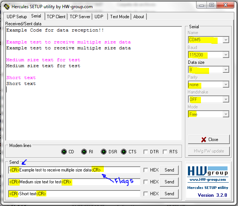Send the Example test to receive line
The width and height of the screenshot is (238, 206).
pyautogui.click(x=169, y=170)
